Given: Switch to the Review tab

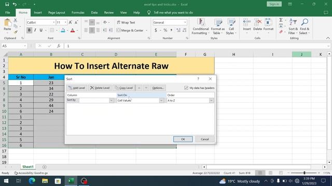Looking at the screenshot, I should coord(109,12).
